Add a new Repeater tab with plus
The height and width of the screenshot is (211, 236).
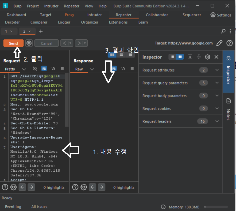click(x=41, y=31)
